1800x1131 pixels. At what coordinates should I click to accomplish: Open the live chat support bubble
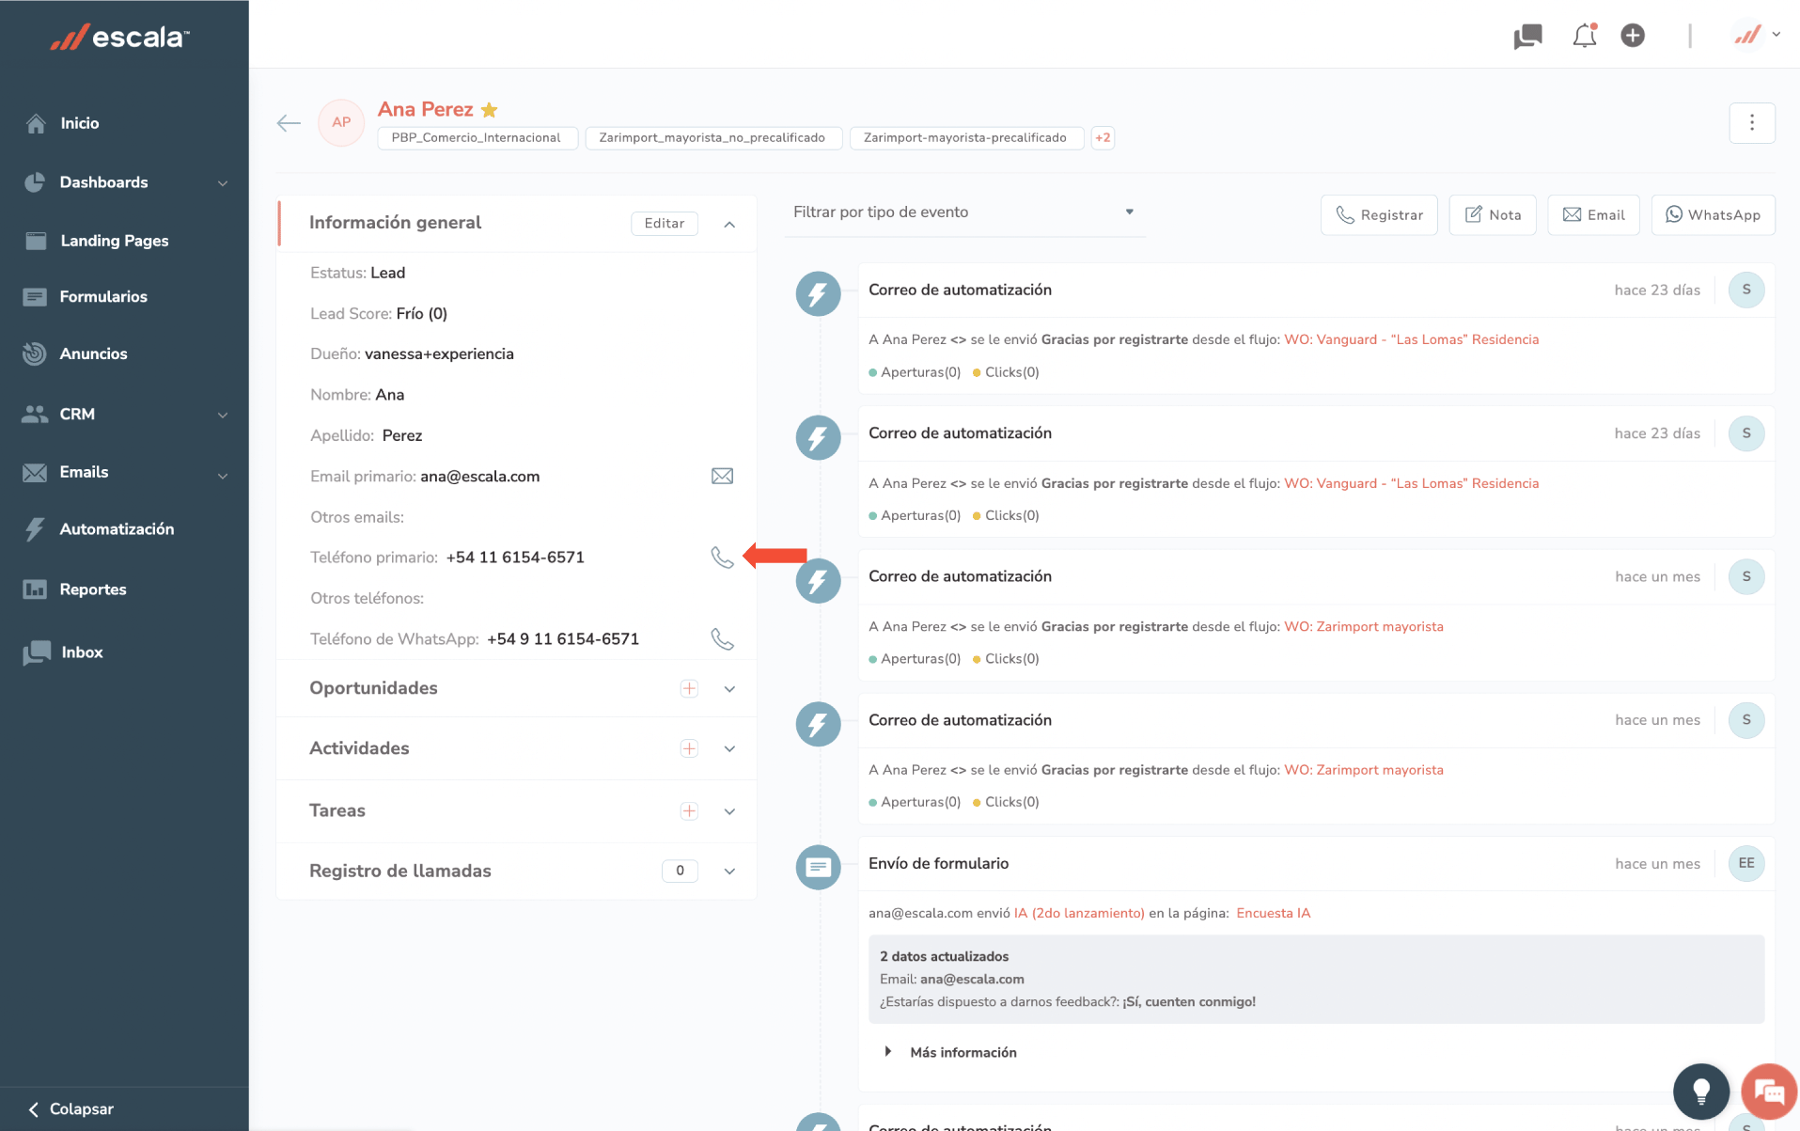(x=1769, y=1091)
